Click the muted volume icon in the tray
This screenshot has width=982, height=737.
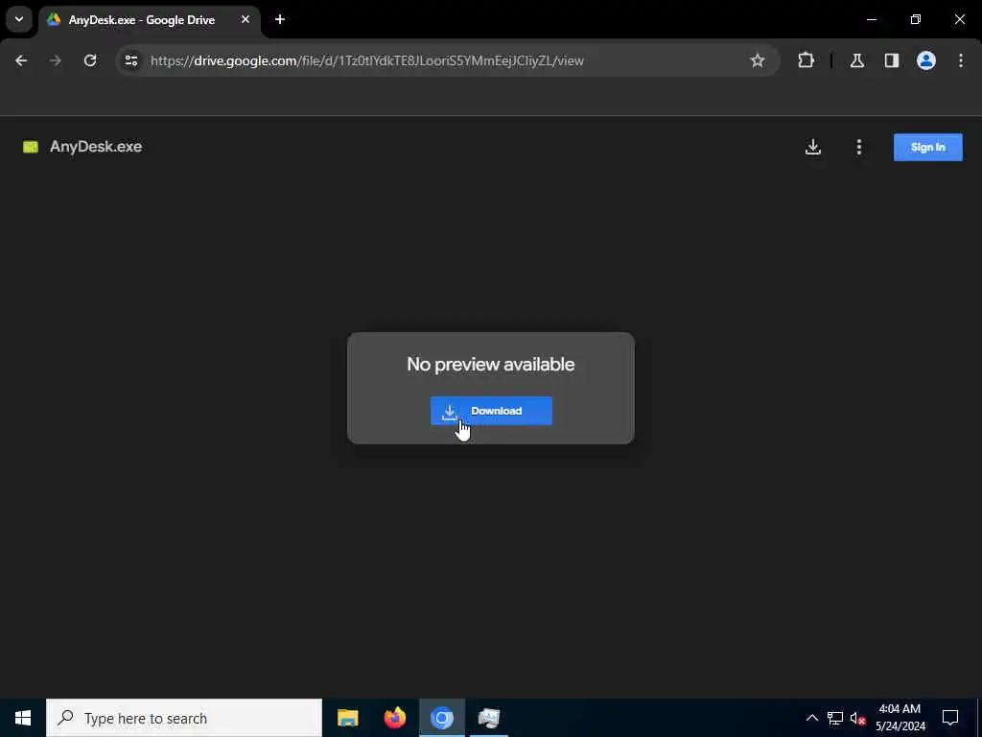tap(857, 718)
